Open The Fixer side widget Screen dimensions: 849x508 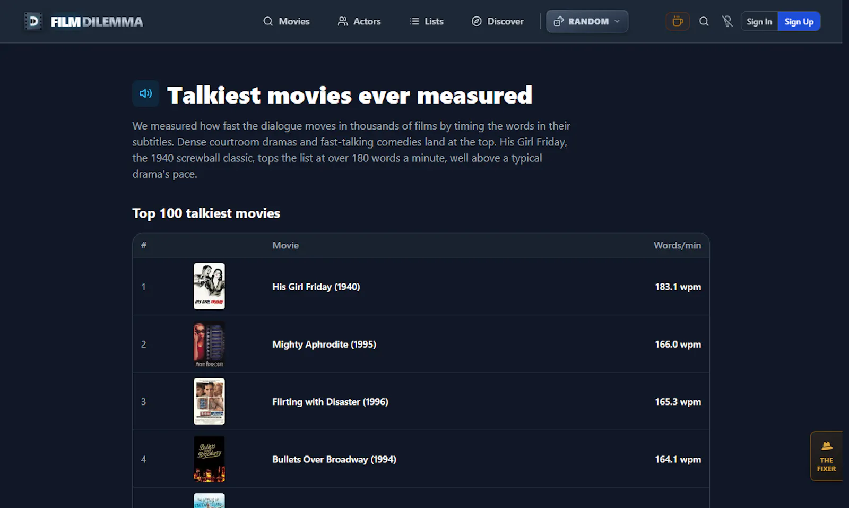point(826,456)
